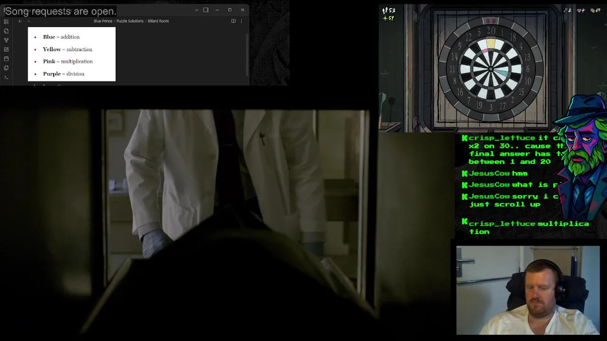Go back with the left arrow in notes app
This screenshot has height=341, width=607.
pos(20,21)
